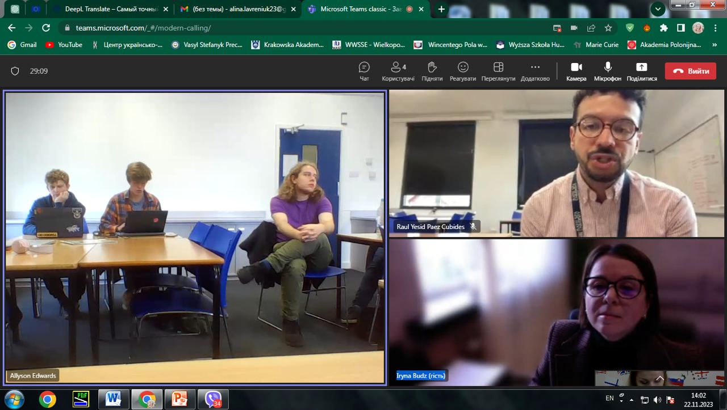
Task: Close the DeepL Translate tab
Action: [165, 9]
